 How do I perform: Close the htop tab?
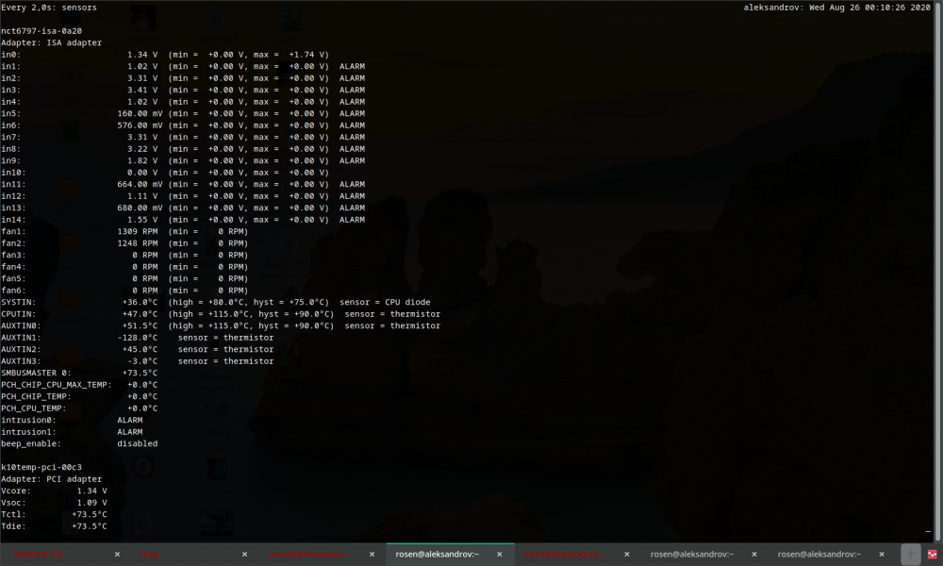[245, 555]
